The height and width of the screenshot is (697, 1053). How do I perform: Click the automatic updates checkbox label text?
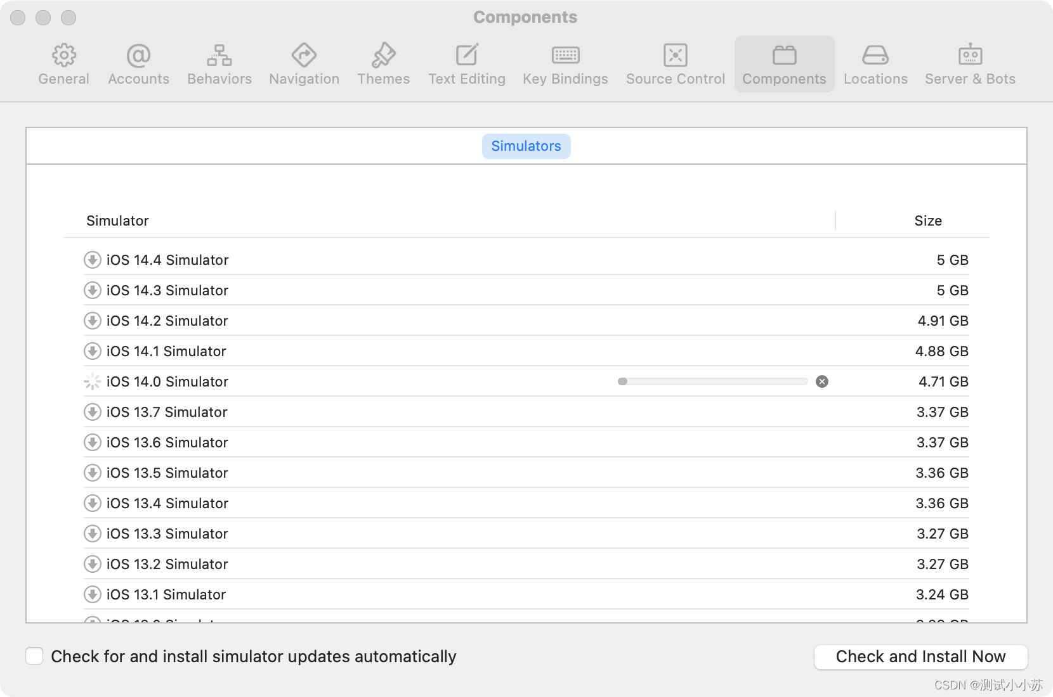[x=254, y=656]
